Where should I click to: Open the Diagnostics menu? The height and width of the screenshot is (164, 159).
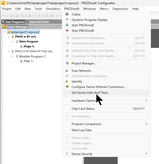pyautogui.click(x=120, y=9)
